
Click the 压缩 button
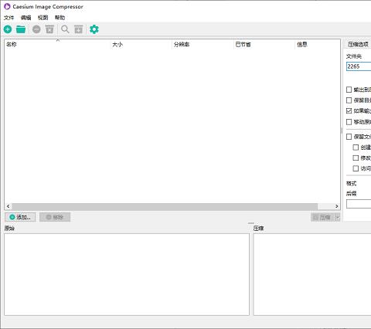322,218
